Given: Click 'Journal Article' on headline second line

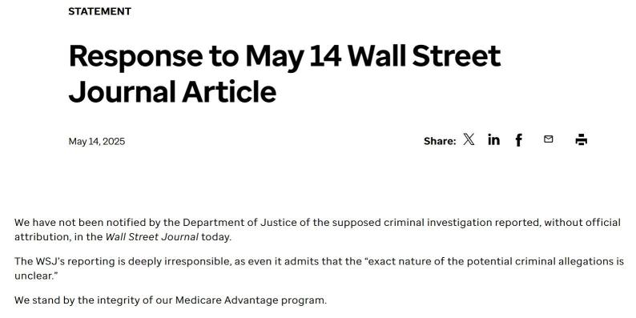Looking at the screenshot, I should [172, 91].
